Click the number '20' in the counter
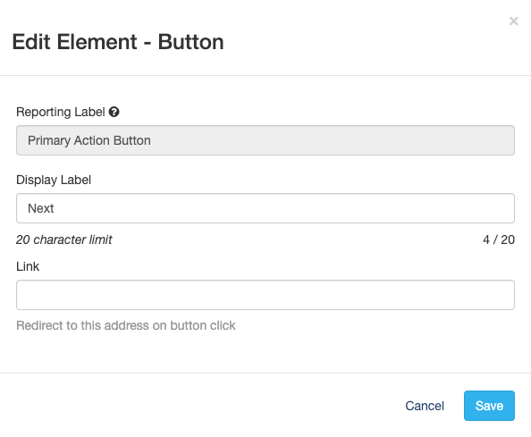The width and height of the screenshot is (531, 437). (x=508, y=240)
